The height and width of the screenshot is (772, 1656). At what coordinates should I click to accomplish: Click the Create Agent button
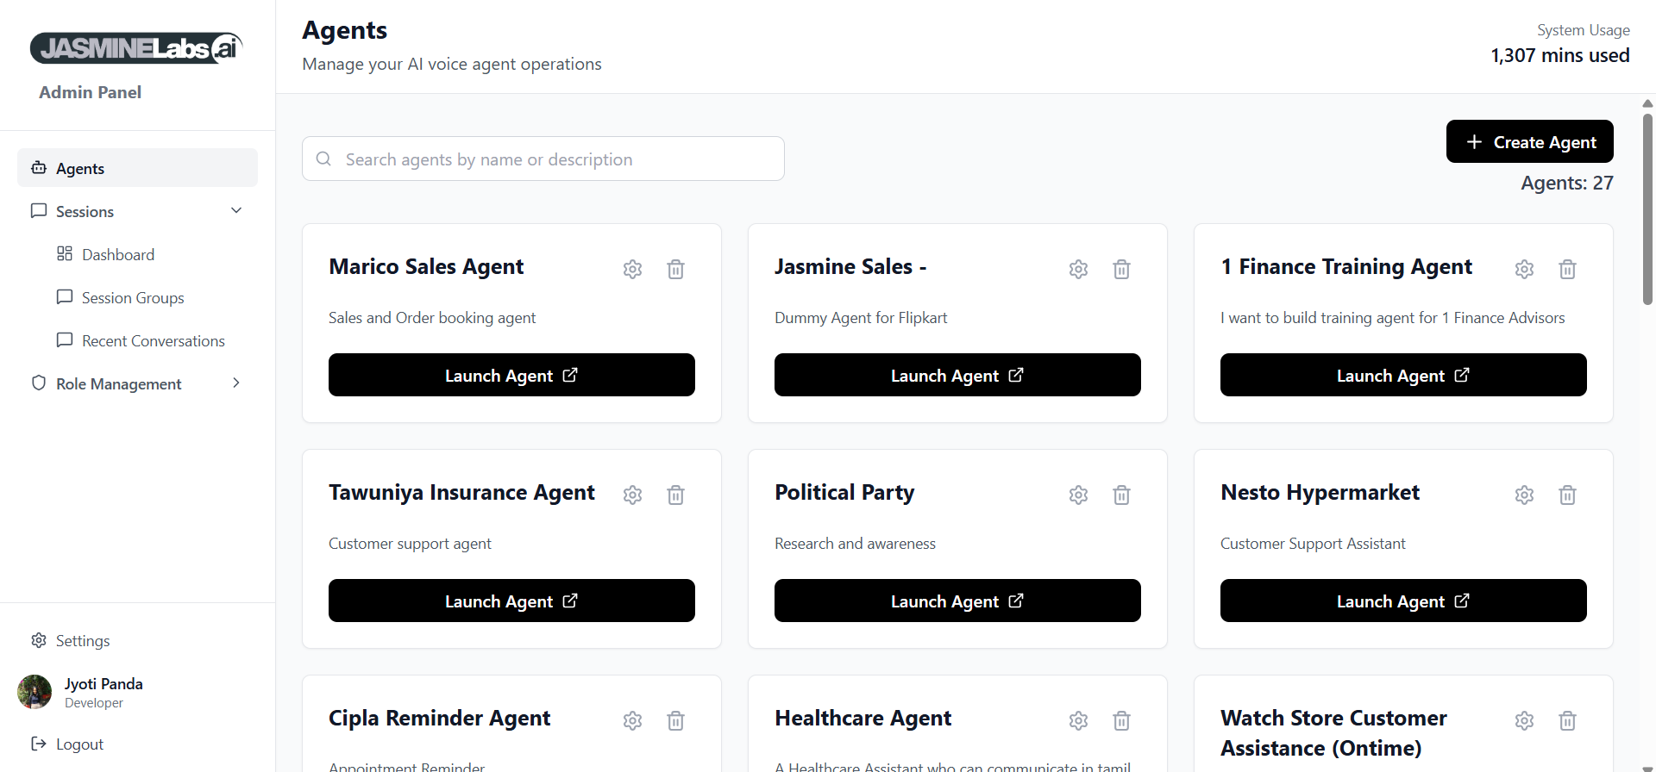pyautogui.click(x=1529, y=141)
